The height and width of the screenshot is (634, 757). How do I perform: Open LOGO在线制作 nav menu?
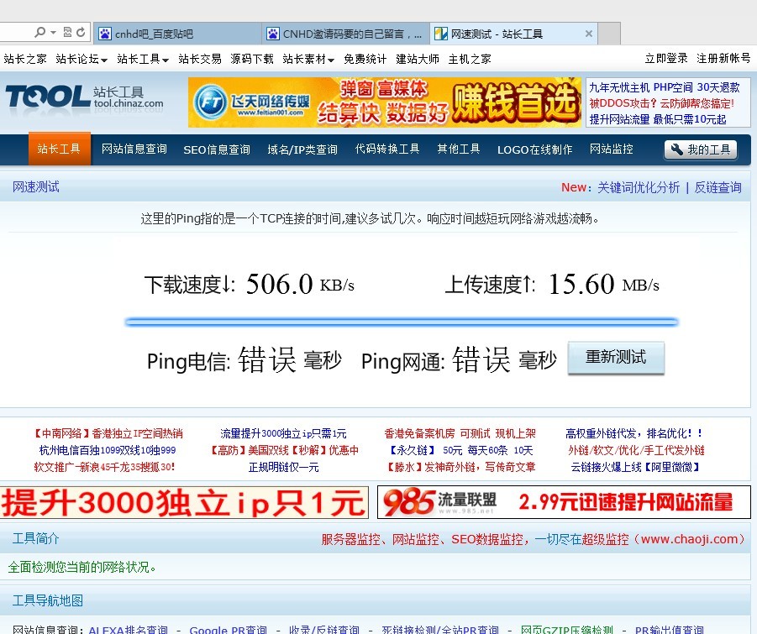tap(535, 149)
